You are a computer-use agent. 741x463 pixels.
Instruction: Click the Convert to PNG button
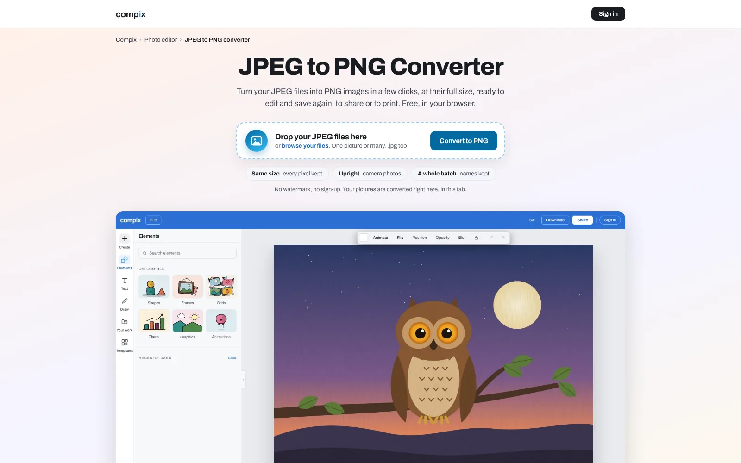point(464,141)
